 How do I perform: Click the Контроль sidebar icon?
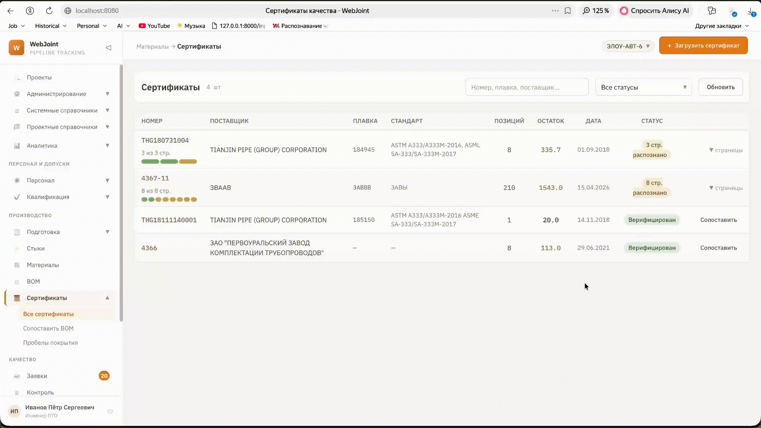coord(17,393)
